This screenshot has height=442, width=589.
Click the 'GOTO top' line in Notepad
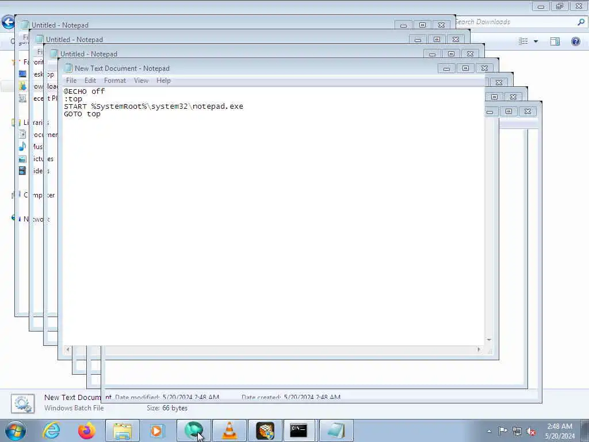pyautogui.click(x=82, y=114)
